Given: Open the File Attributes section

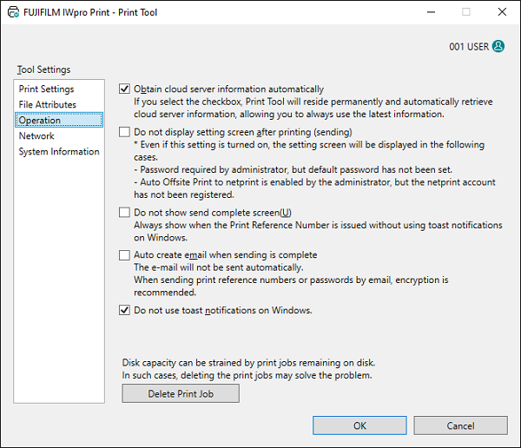Looking at the screenshot, I should (48, 104).
